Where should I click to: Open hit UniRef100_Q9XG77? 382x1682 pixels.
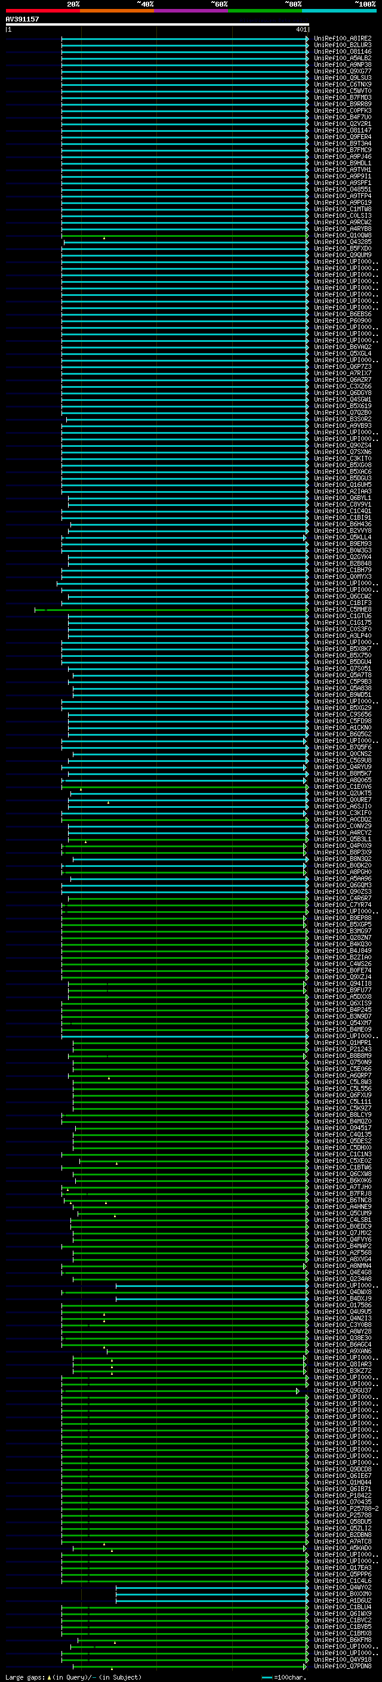(342, 71)
